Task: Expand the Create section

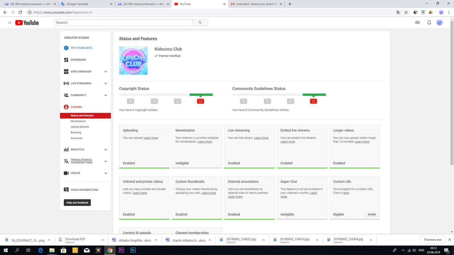Action: [106, 173]
